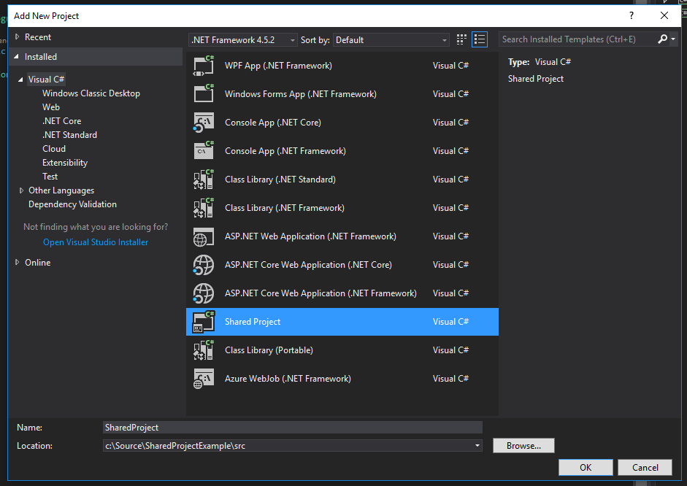Choose Class Library (Portable) template name
The width and height of the screenshot is (687, 486).
coord(269,350)
